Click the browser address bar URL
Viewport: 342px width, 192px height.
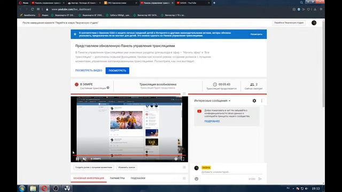(x=71, y=10)
